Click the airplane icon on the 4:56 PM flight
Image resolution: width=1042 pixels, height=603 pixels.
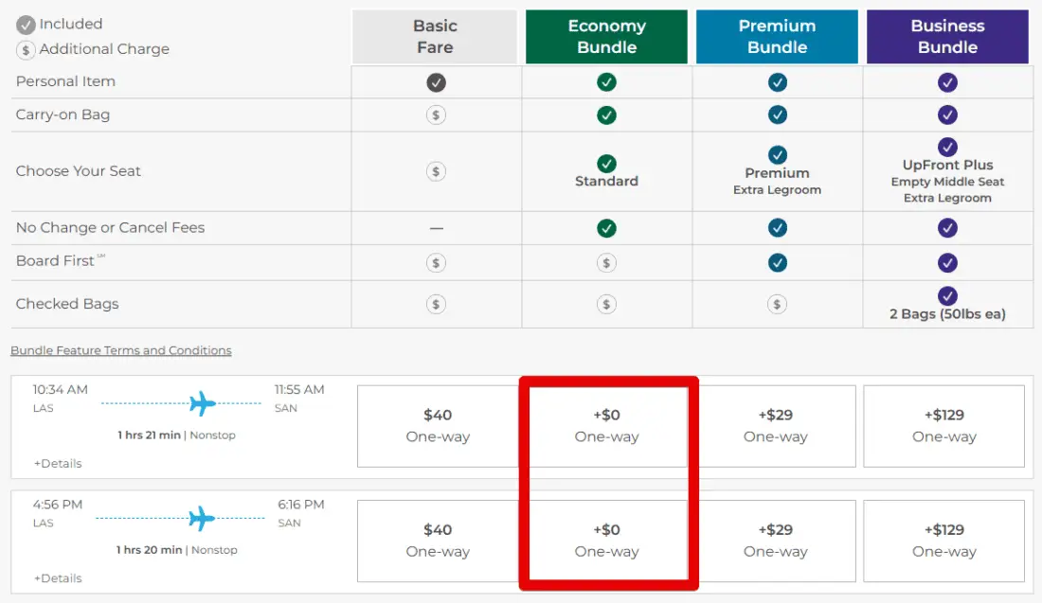coord(201,518)
